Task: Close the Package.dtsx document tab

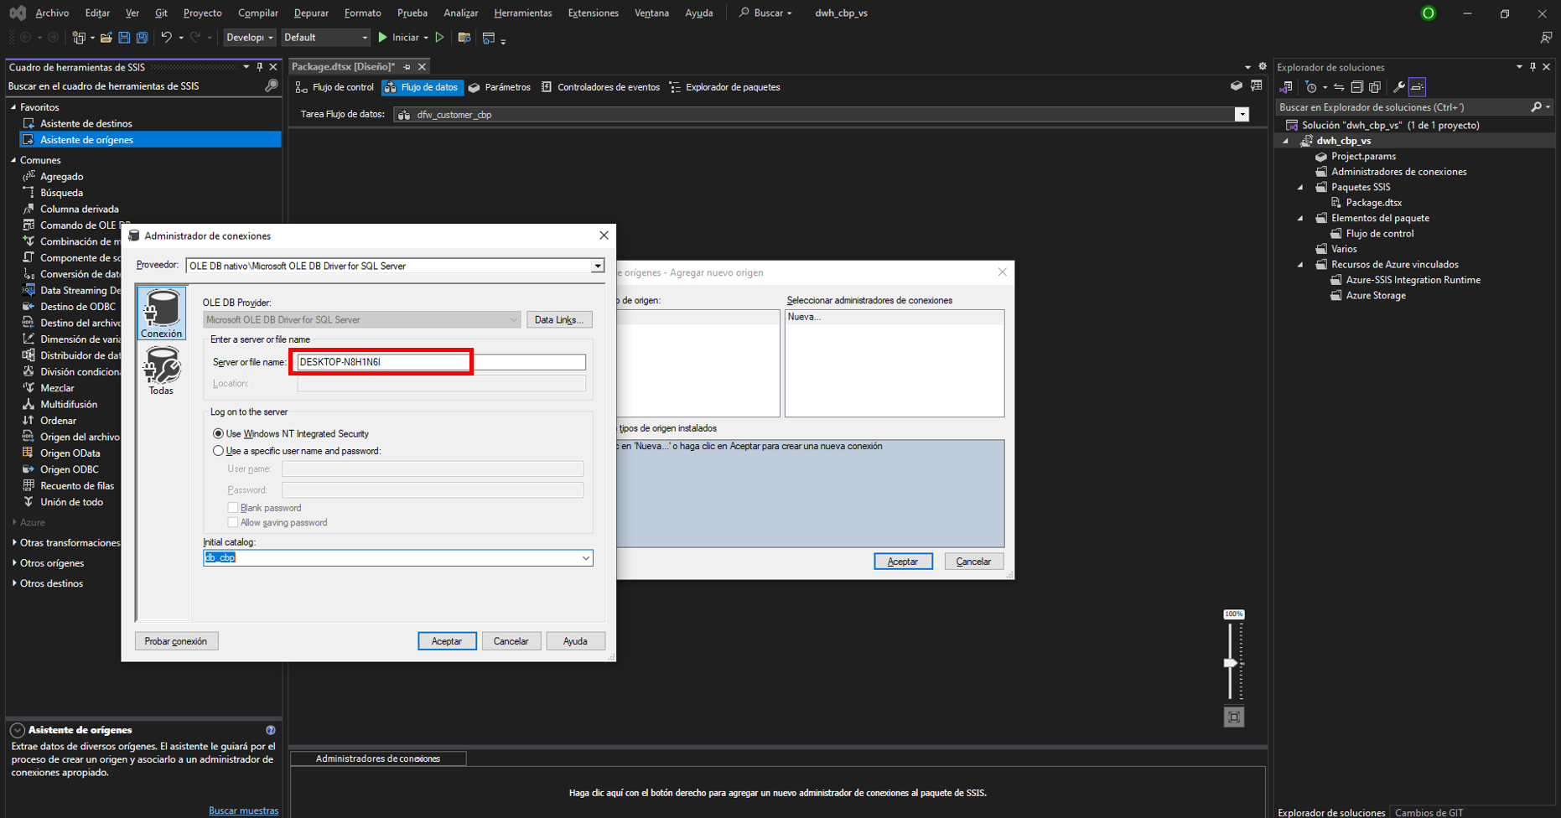Action: pyautogui.click(x=423, y=67)
